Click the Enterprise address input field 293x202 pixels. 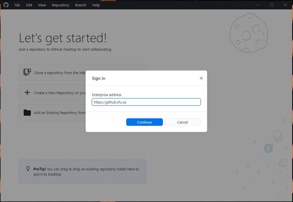point(146,102)
